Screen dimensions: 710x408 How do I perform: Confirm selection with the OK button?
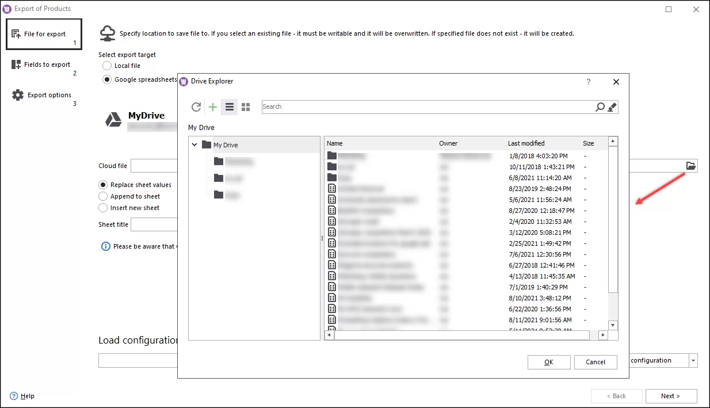tap(548, 362)
